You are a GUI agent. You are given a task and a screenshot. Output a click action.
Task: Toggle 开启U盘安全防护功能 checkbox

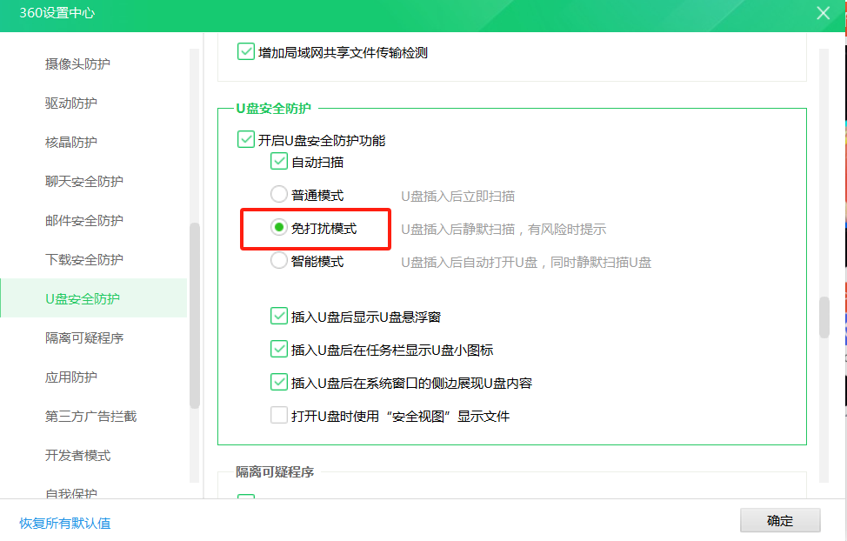(x=246, y=139)
